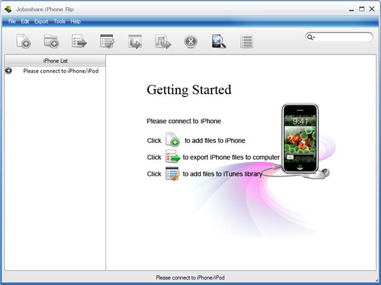This screenshot has height=285, width=381.
Task: Click the status bar Please connect to iPhone/iPod text
Action: pyautogui.click(x=190, y=278)
